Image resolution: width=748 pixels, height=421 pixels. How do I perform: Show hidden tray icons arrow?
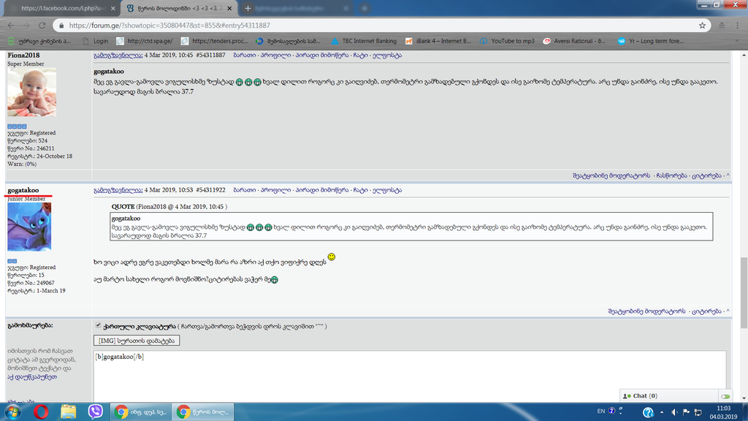click(662, 412)
